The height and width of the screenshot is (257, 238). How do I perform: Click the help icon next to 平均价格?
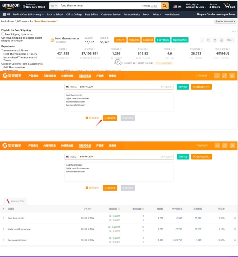point(147,49)
